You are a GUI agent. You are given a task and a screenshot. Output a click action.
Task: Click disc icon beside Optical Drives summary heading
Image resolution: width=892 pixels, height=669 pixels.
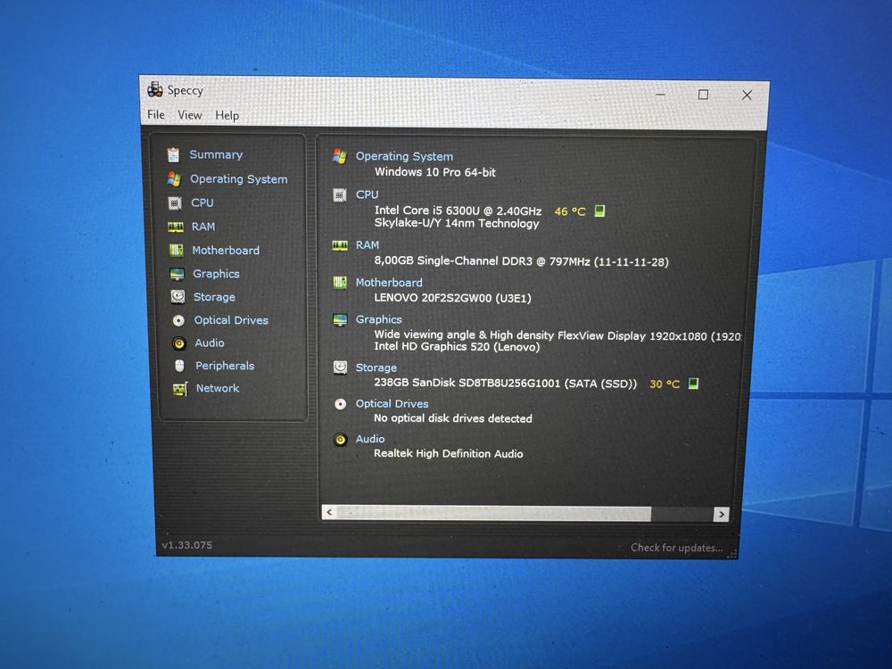(x=340, y=404)
